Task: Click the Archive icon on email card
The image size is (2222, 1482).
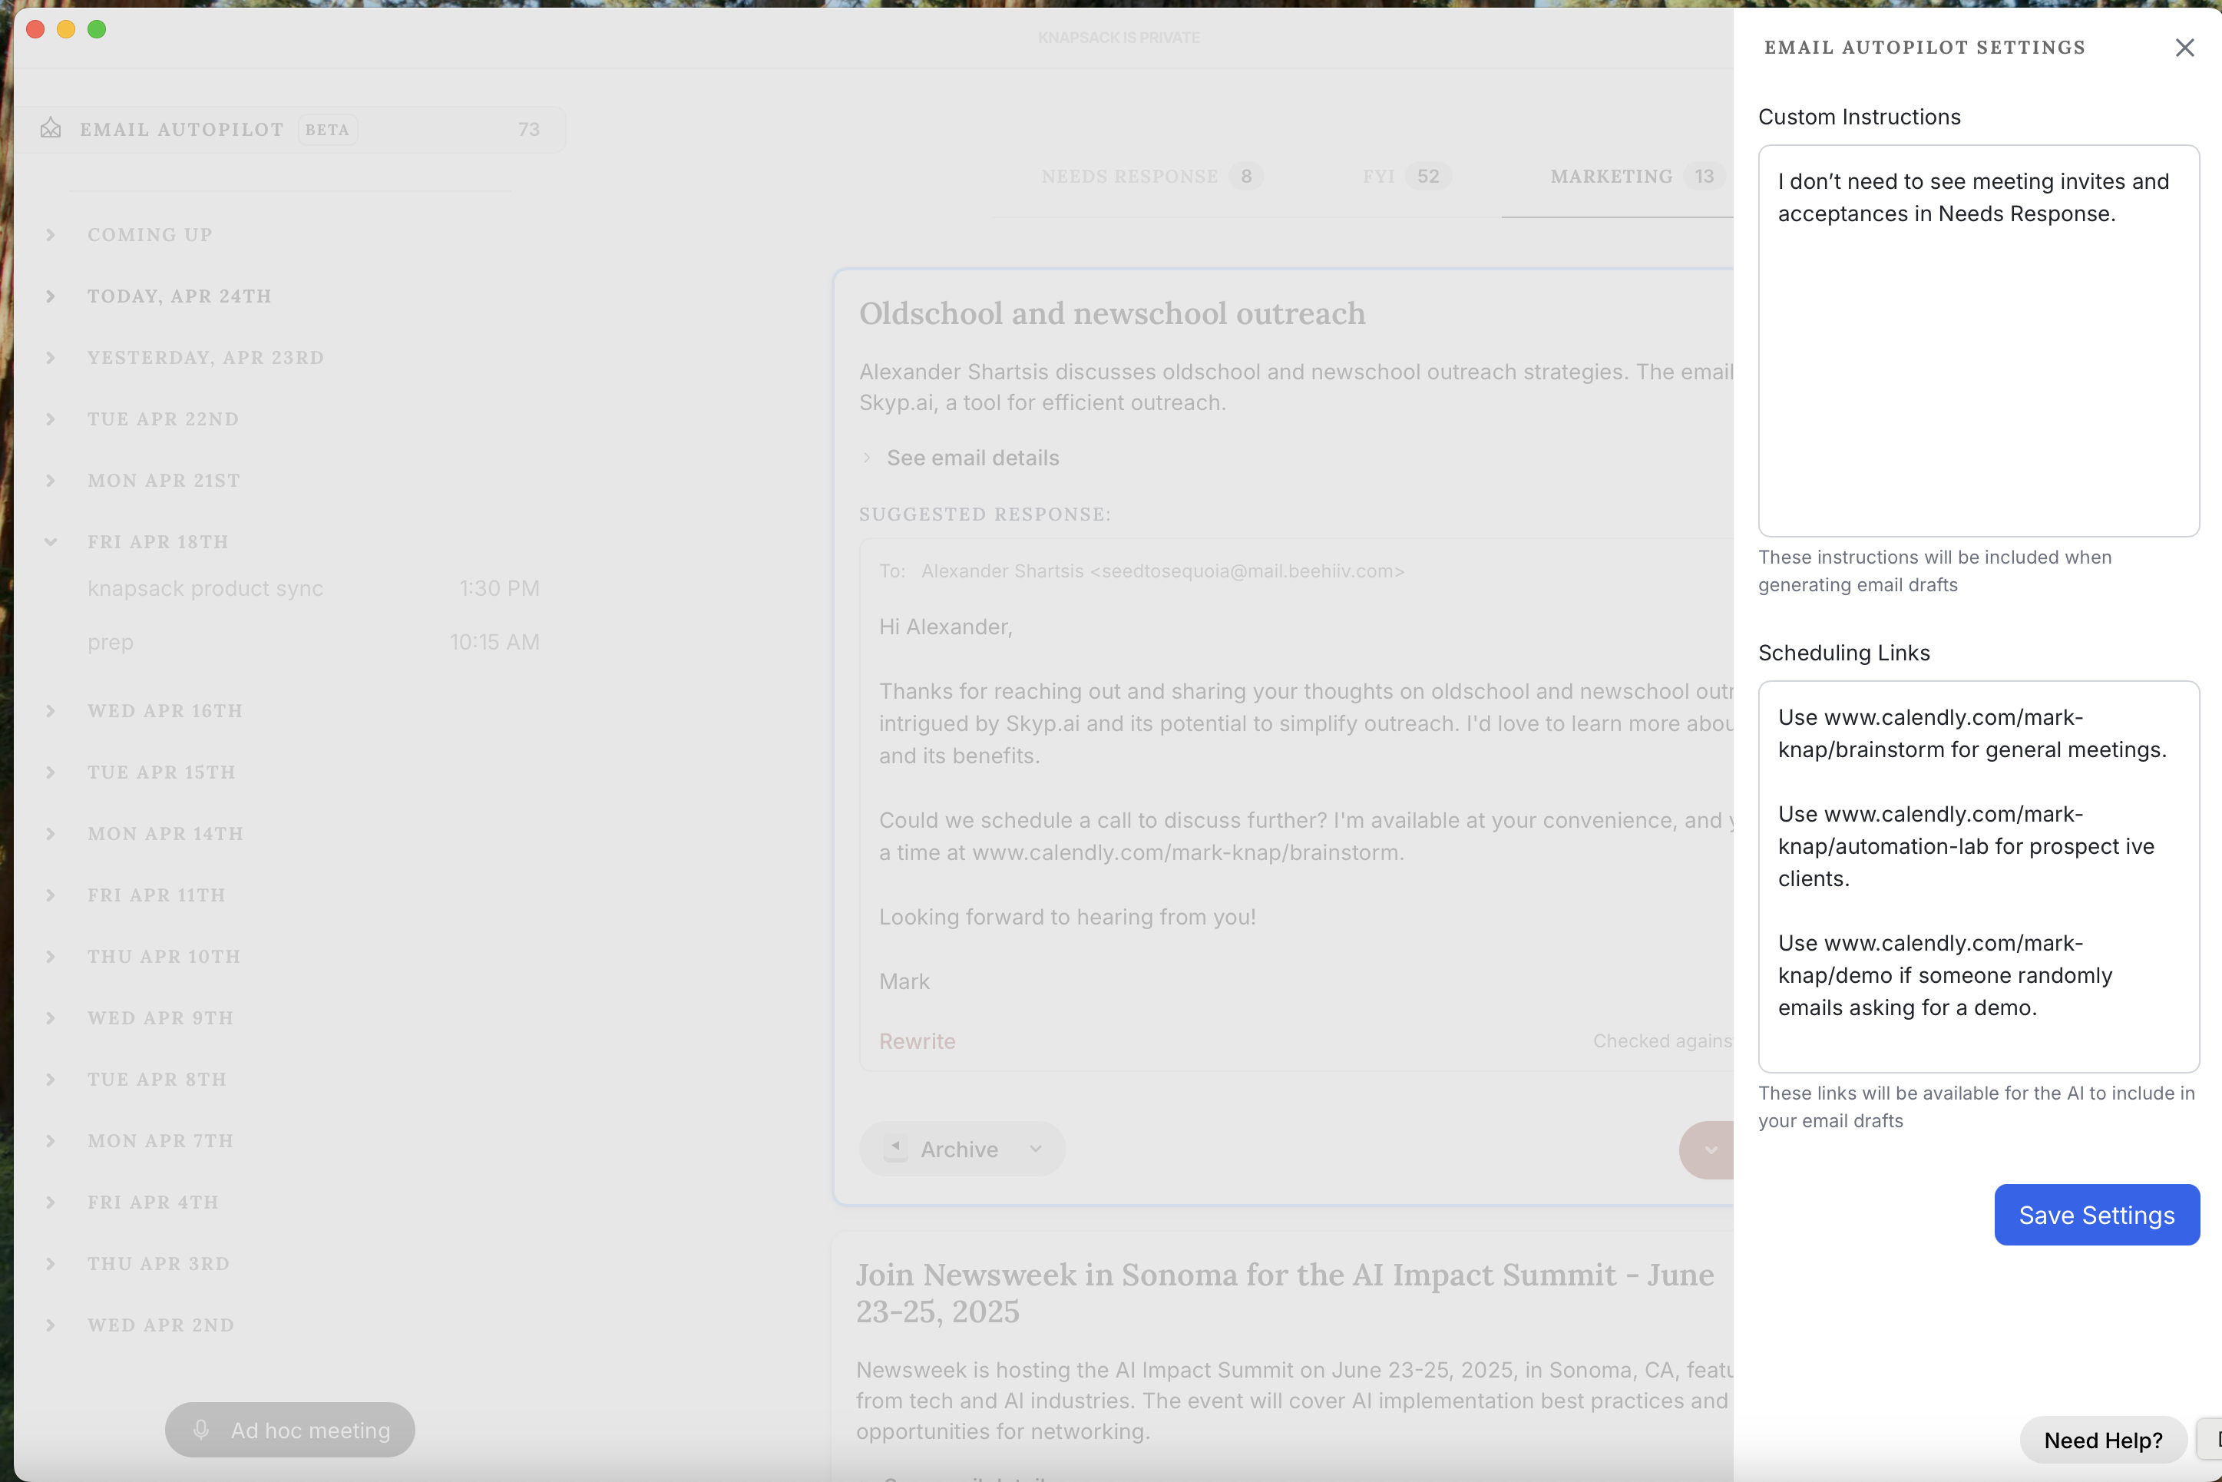Action: 896,1149
